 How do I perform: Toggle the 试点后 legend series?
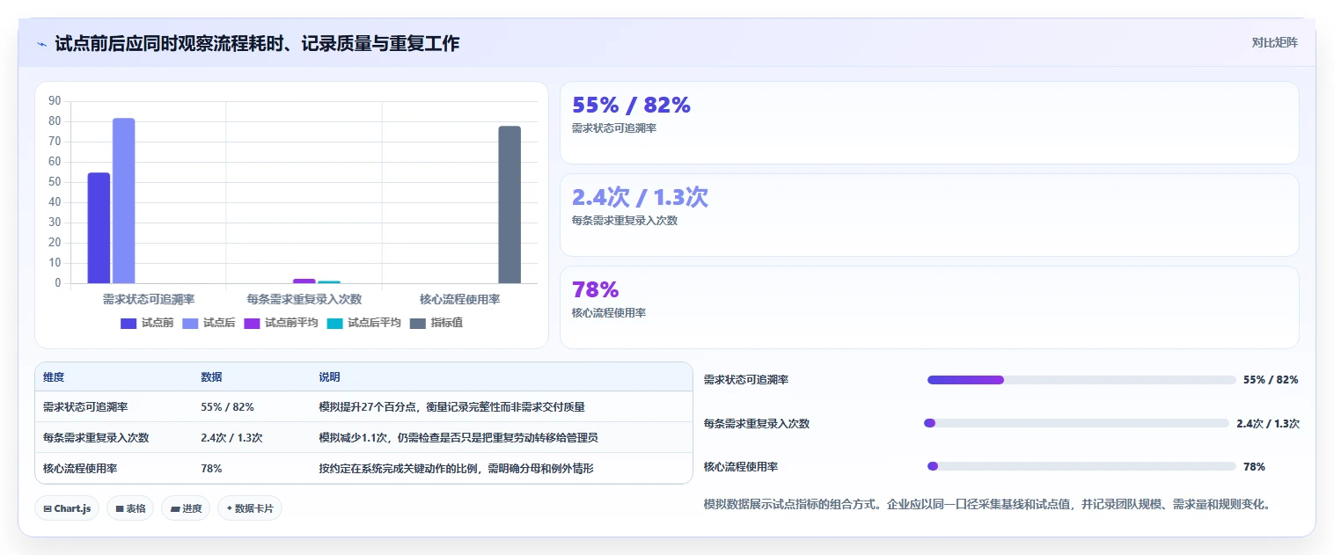coord(209,323)
